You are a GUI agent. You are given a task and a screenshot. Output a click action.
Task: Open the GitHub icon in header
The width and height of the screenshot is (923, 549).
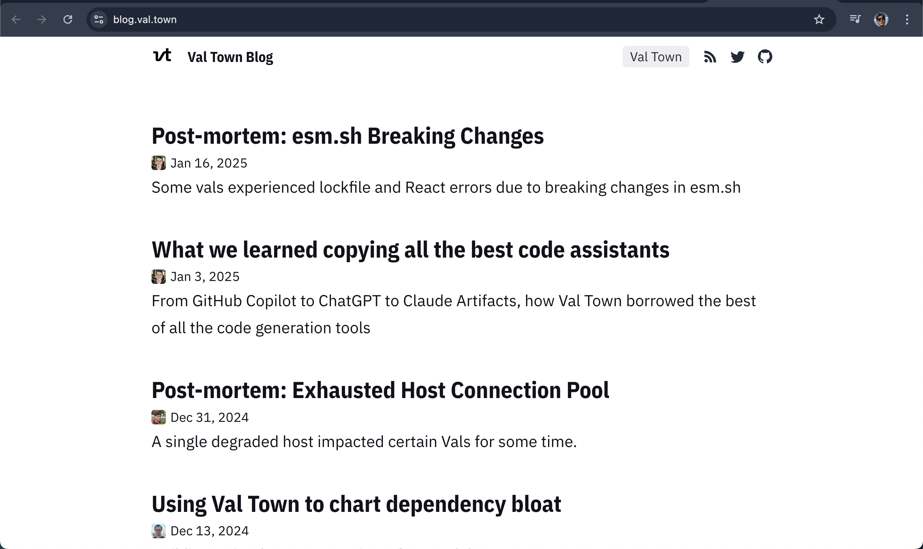tap(765, 57)
